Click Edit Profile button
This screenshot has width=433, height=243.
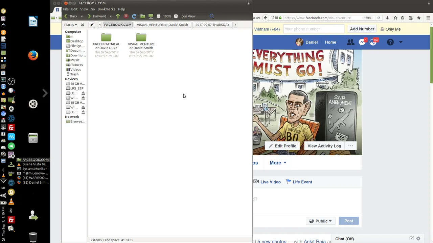282,146
